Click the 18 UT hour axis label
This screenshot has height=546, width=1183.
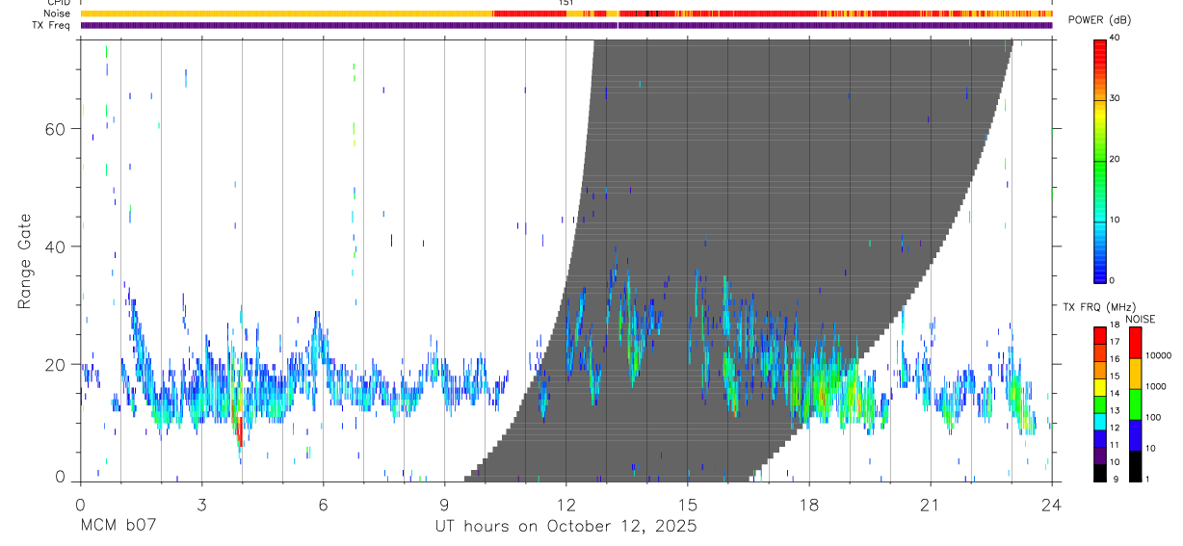tap(808, 505)
